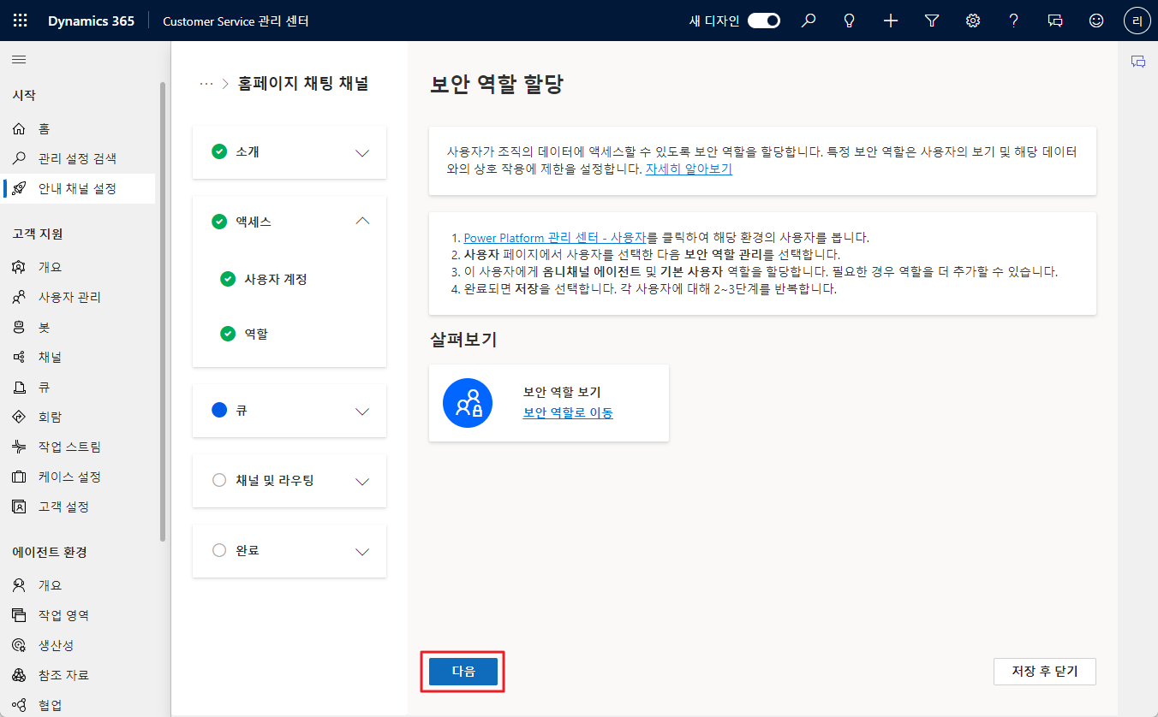Click the breadcrumb ellipsis
Screen dimensions: 1158x717
(x=206, y=84)
